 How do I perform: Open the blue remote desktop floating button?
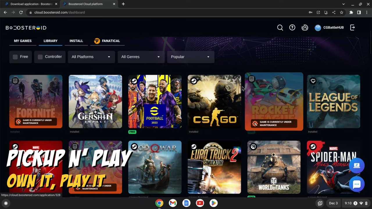point(357,165)
